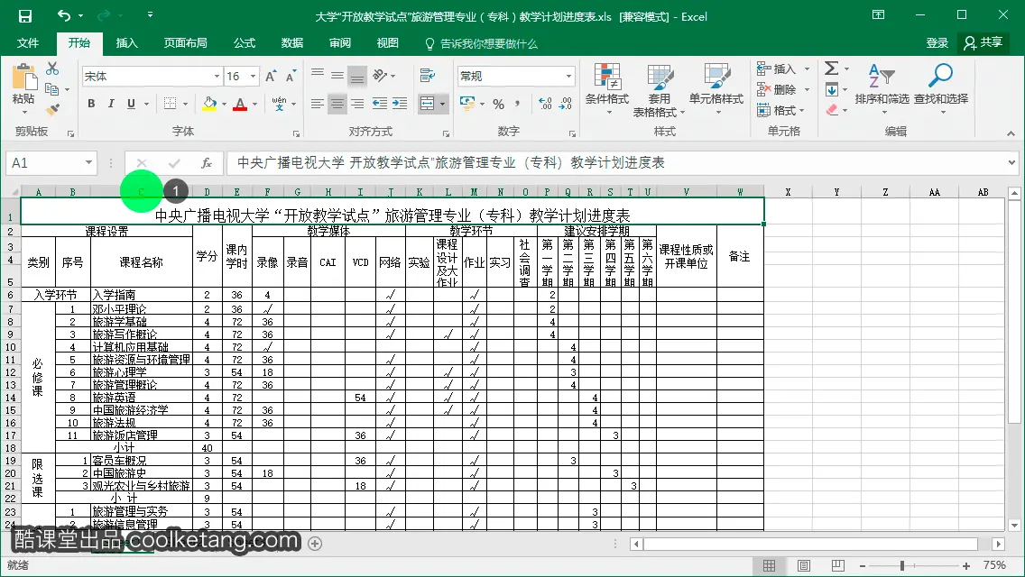The image size is (1025, 577).
Task: Open the Name Box A1 dropdown
Action: tap(89, 162)
